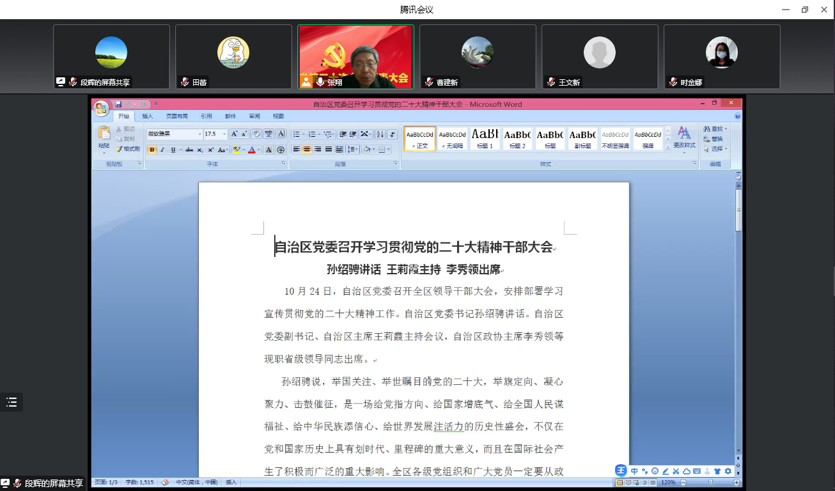This screenshot has width=835, height=491.
Task: Open the Page Layout (页面布局) tab
Action: coord(177,116)
